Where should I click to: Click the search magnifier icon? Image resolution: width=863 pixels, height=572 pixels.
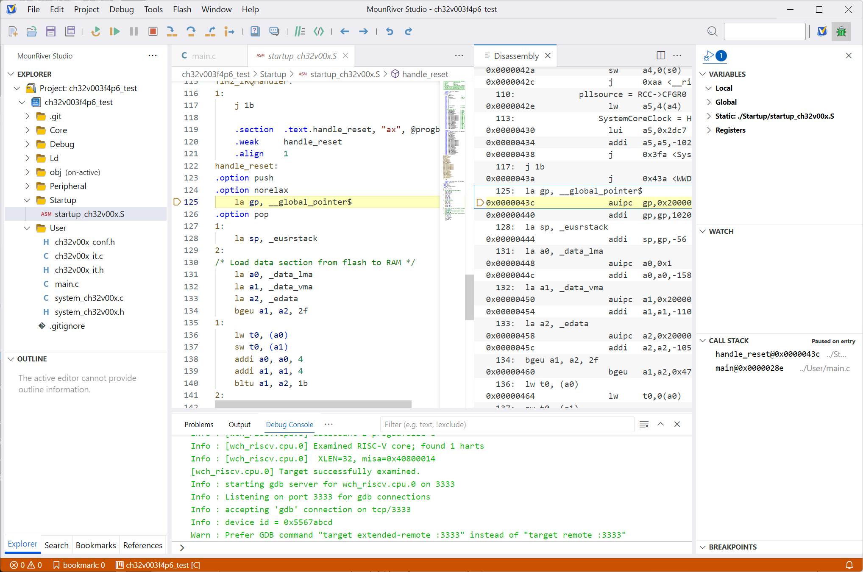click(x=713, y=31)
